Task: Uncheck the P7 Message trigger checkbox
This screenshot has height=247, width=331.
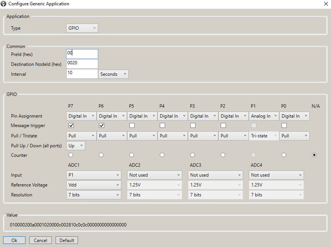Action: pos(71,125)
